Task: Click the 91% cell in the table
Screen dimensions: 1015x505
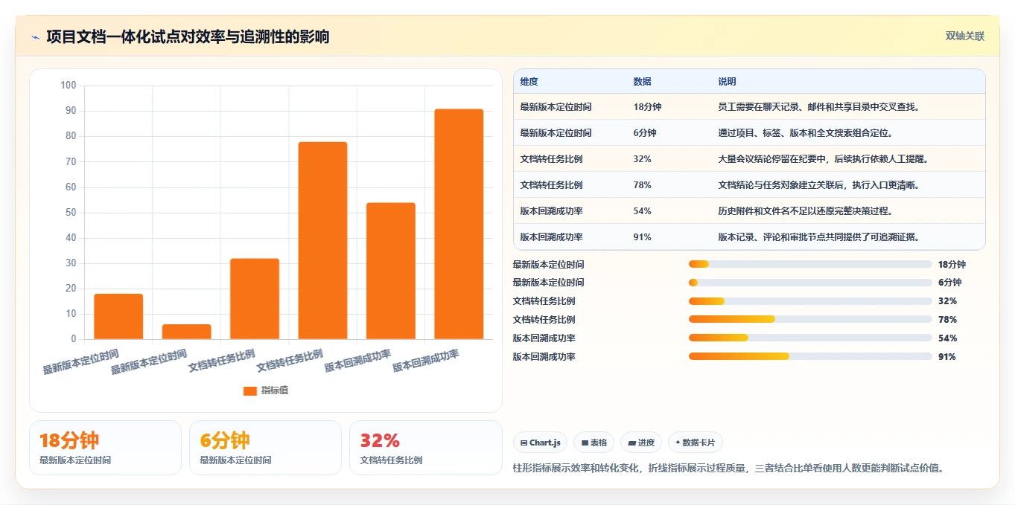Action: pos(643,237)
